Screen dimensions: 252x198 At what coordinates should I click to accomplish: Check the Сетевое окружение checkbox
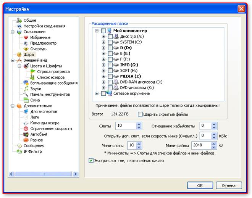coord(103,93)
